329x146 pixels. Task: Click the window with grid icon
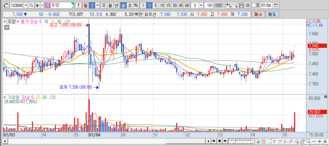tap(257, 141)
